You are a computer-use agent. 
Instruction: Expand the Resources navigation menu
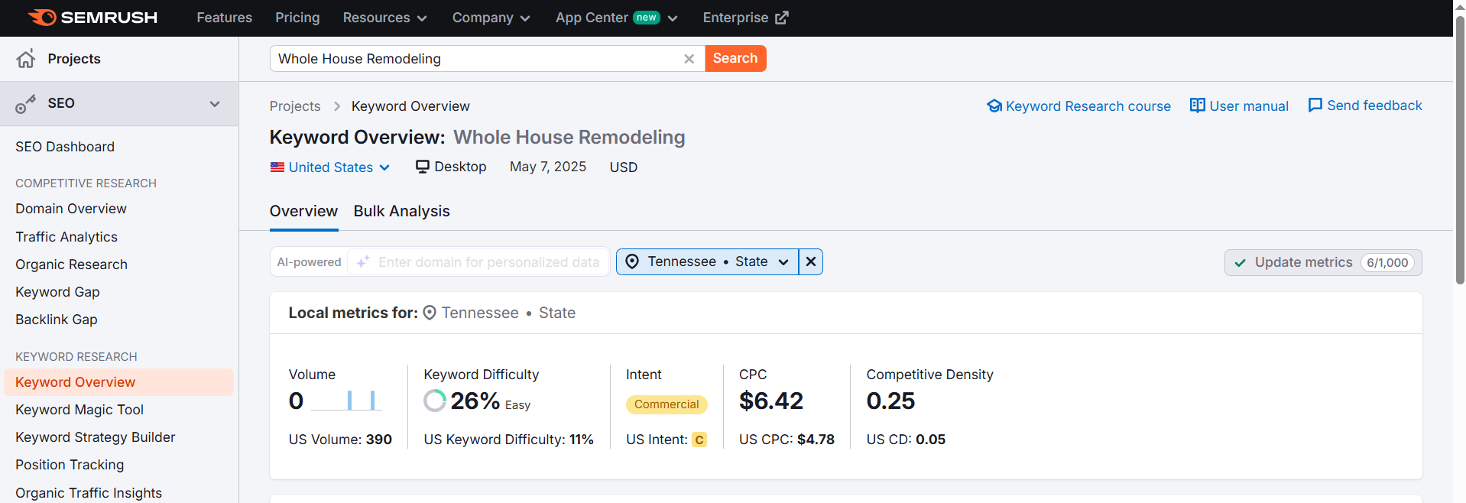coord(384,18)
